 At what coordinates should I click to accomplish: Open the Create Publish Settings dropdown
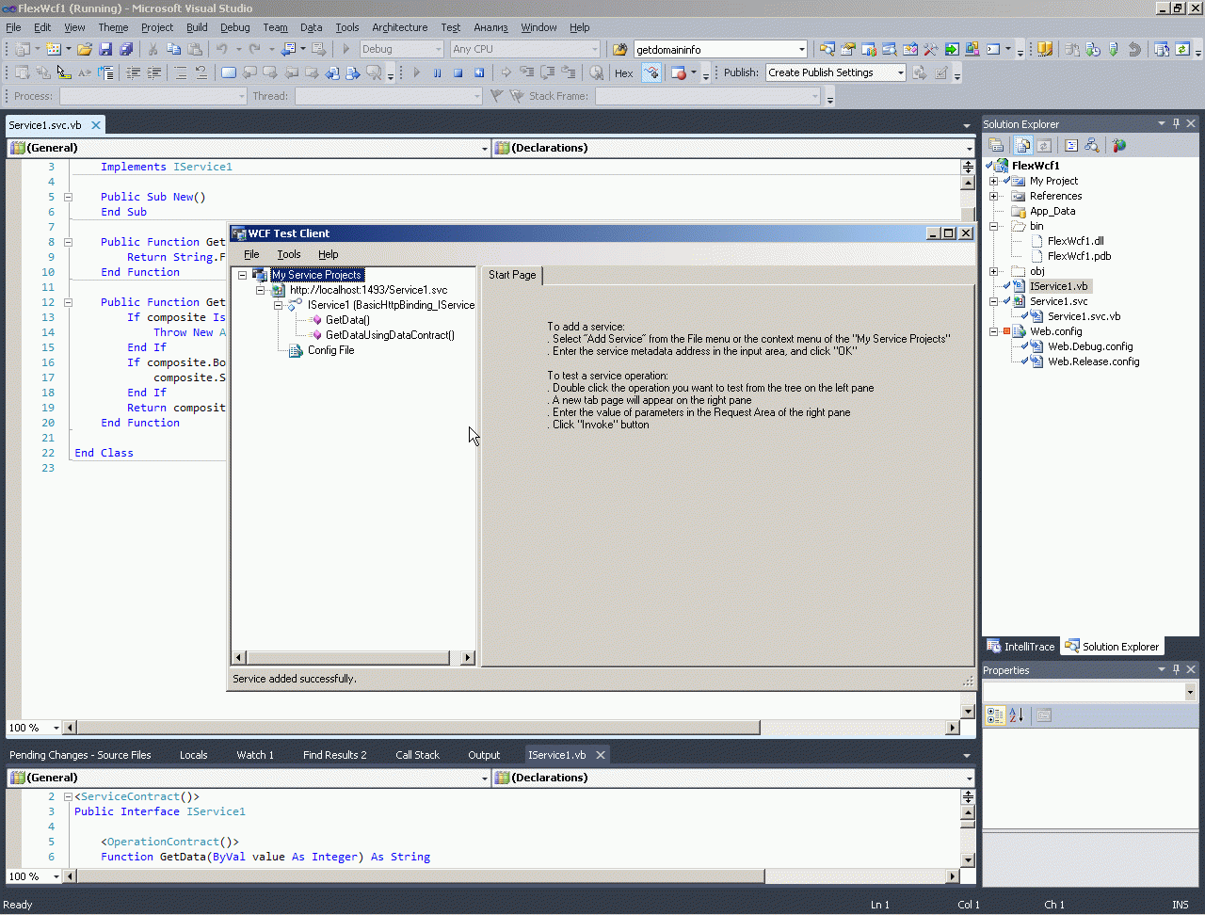(900, 72)
